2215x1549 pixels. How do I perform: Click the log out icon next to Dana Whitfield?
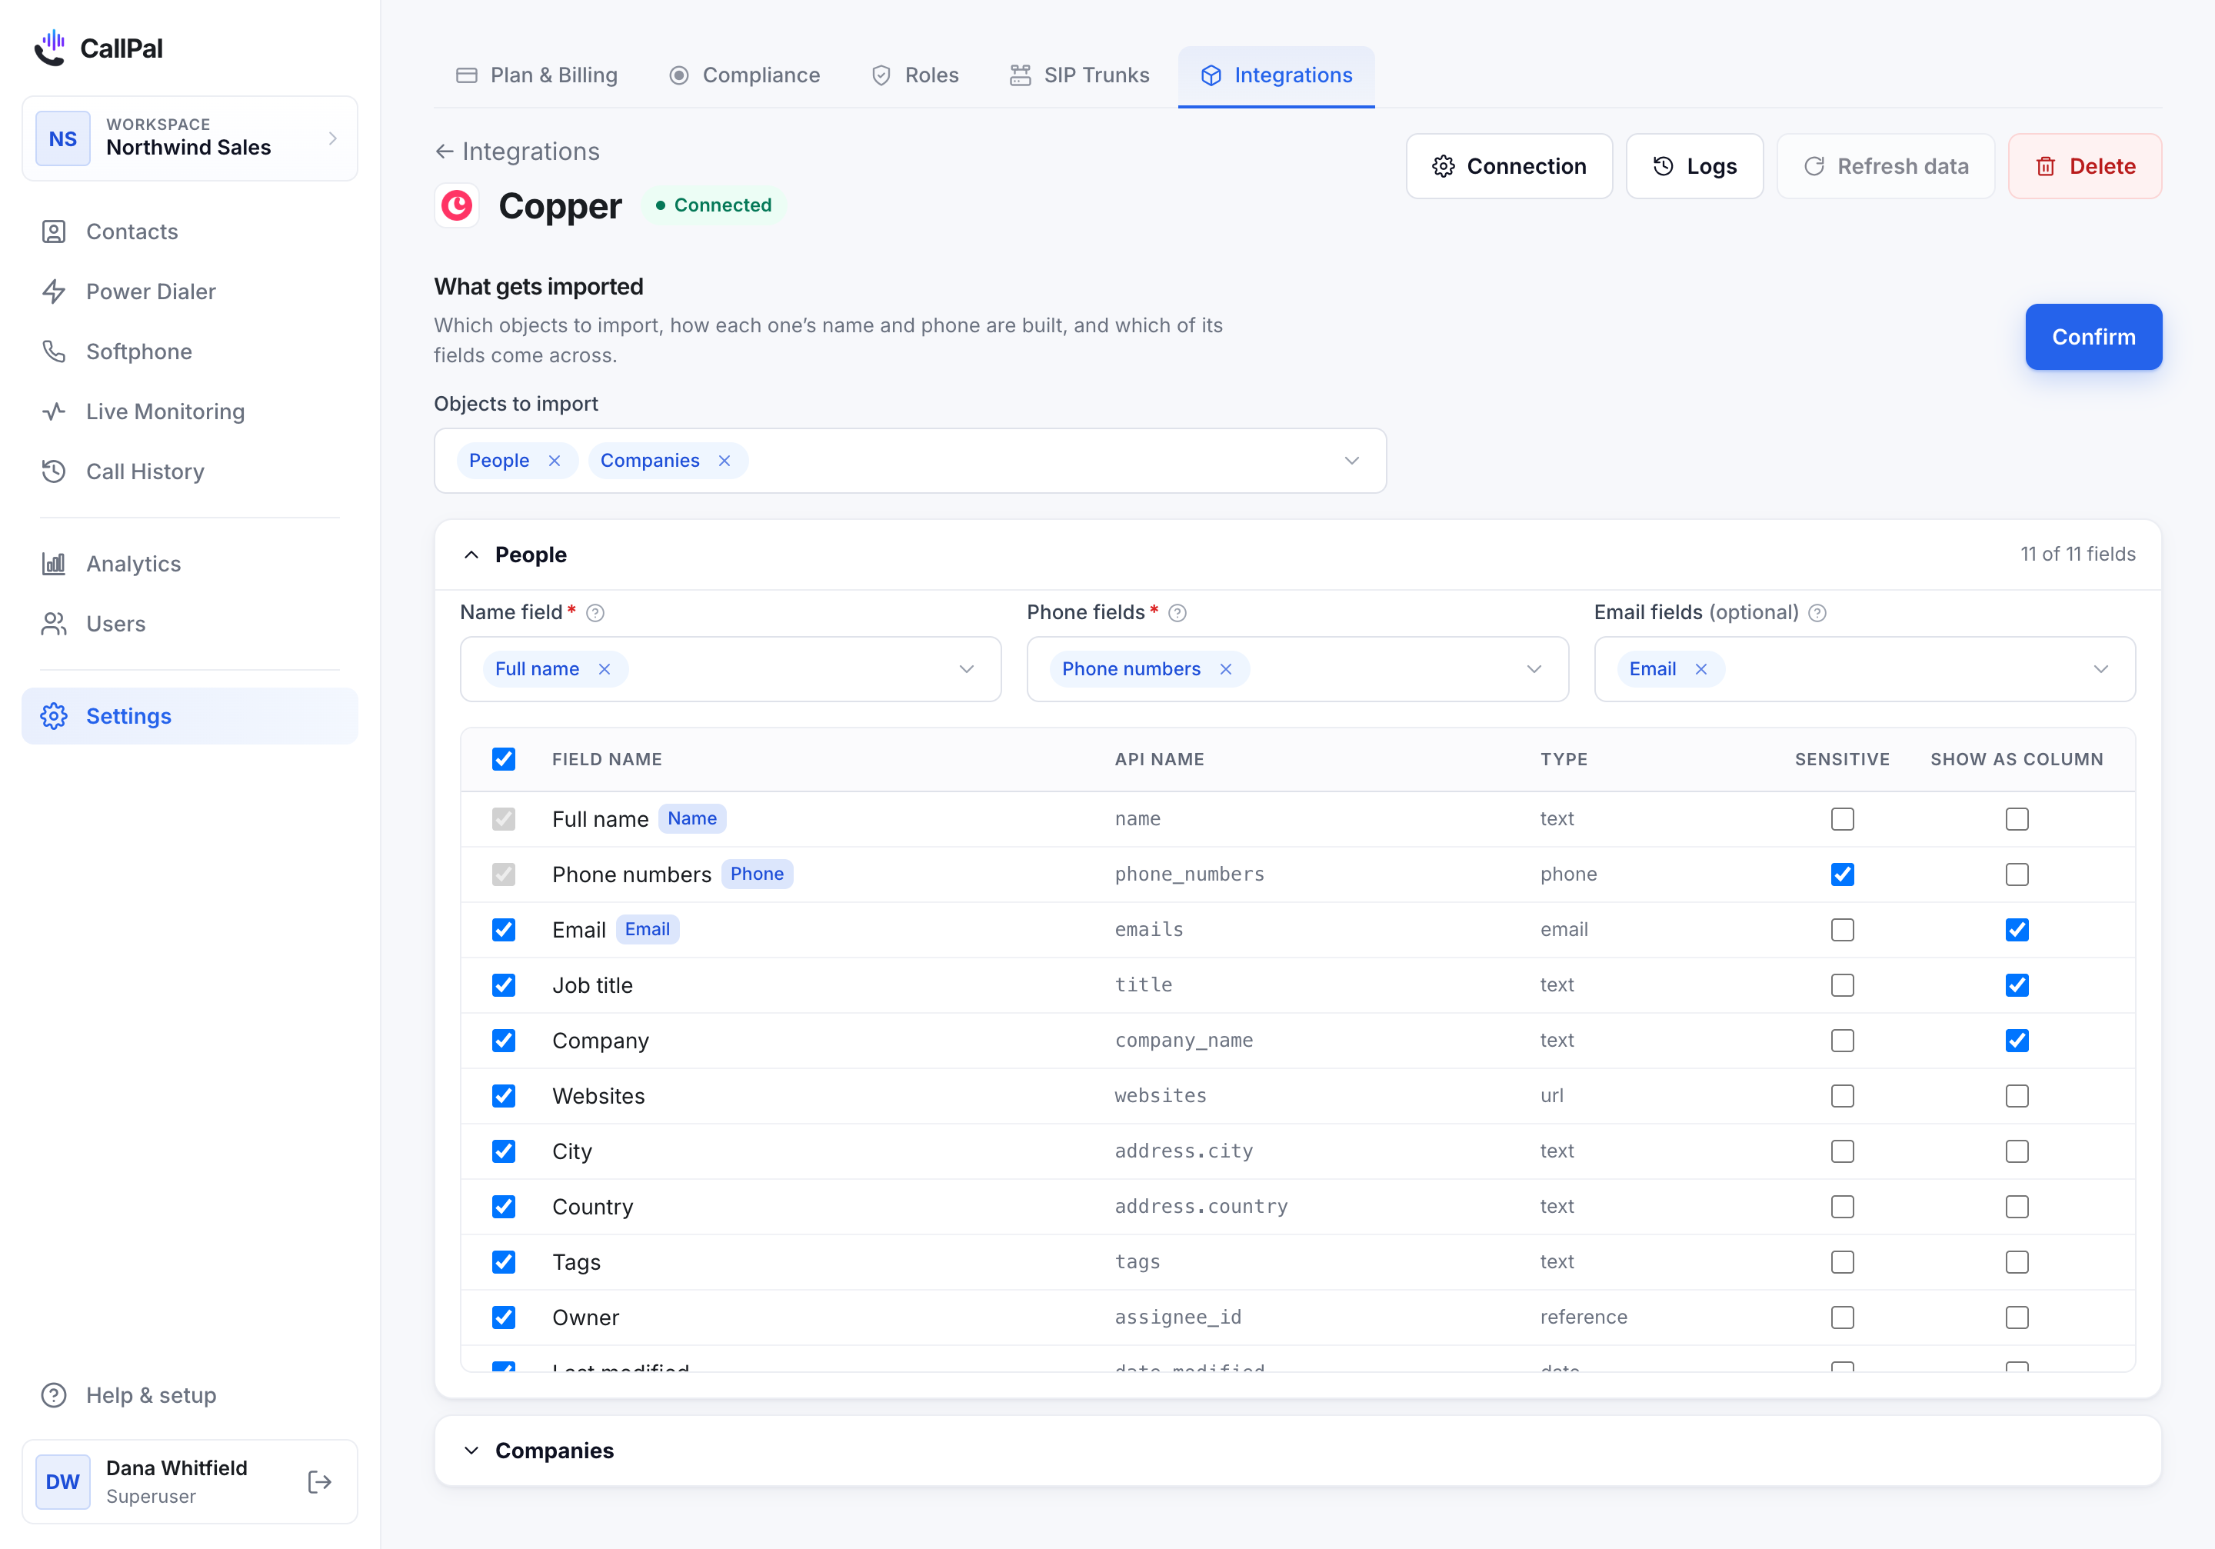point(319,1481)
